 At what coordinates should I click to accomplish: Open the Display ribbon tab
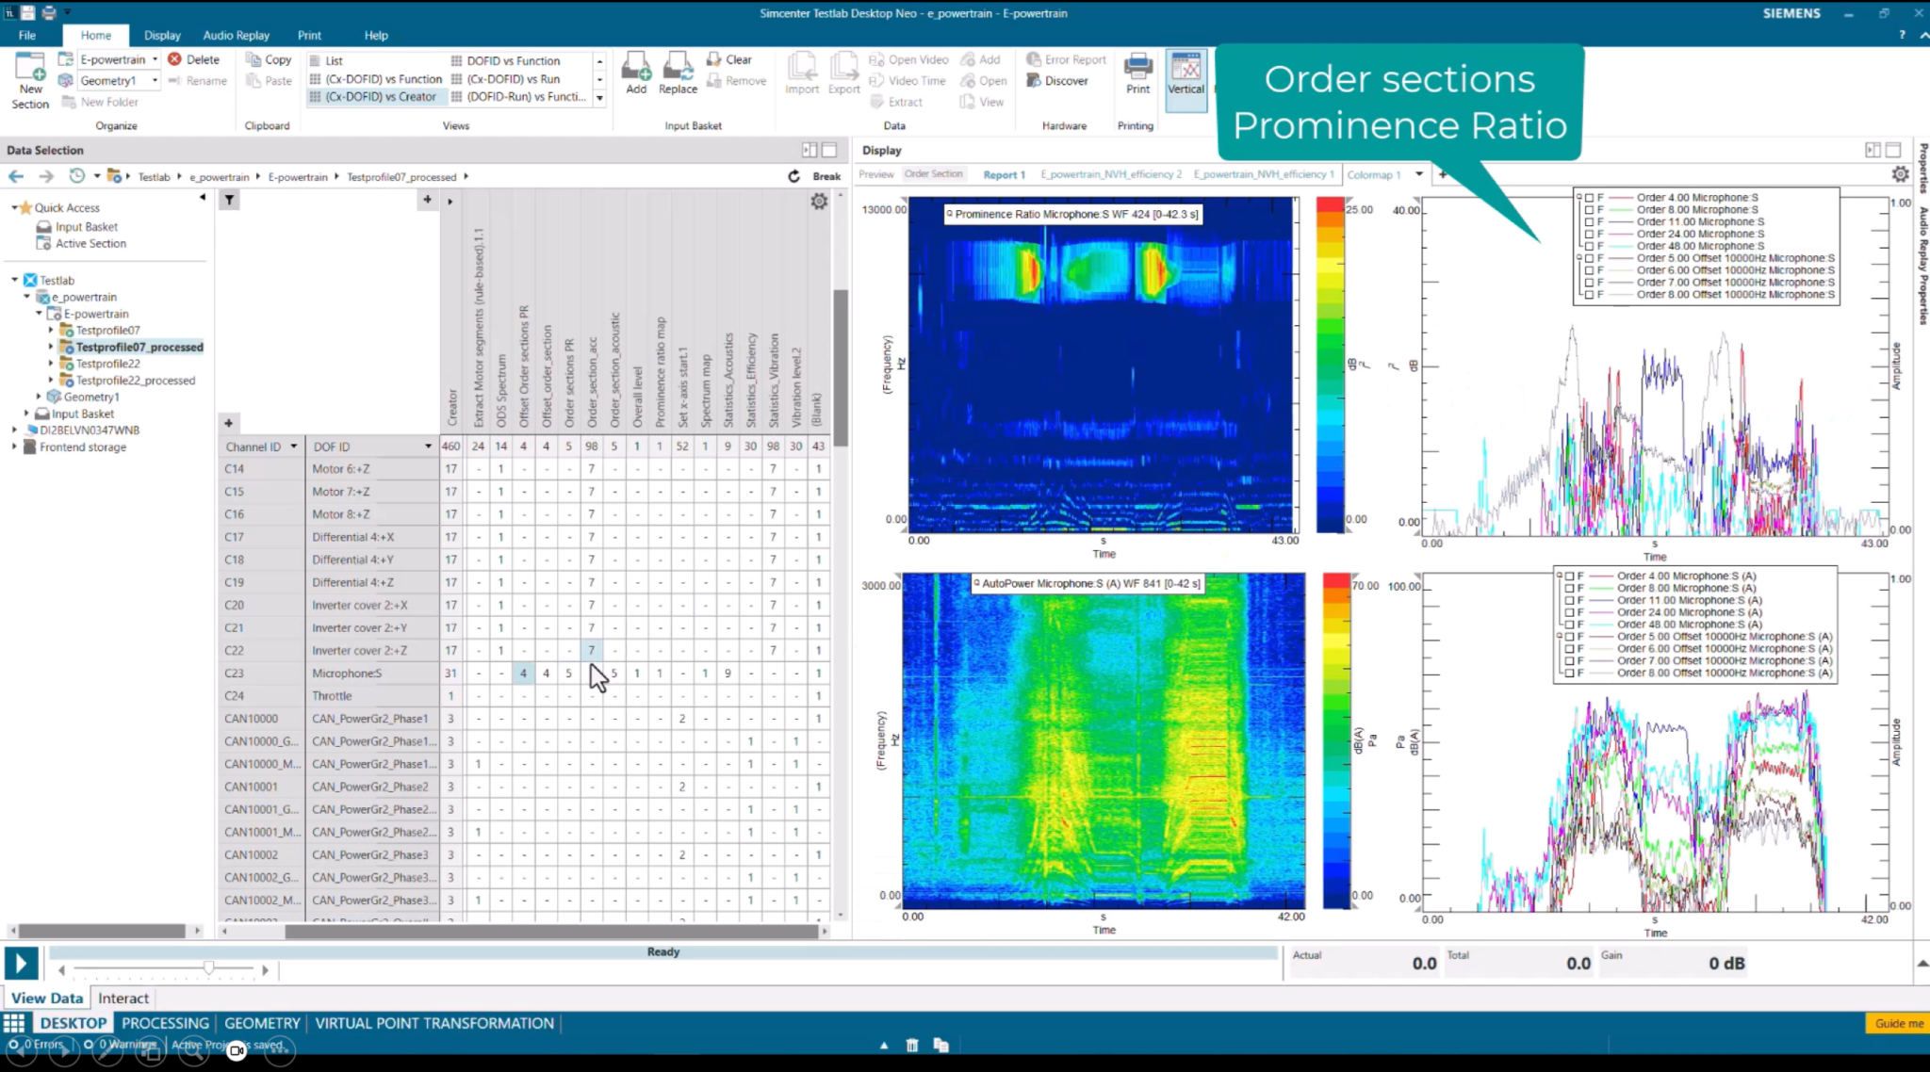coord(162,35)
